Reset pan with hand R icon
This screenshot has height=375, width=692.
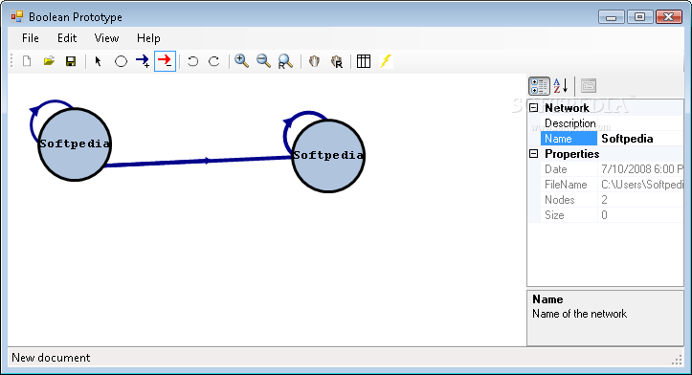[336, 61]
